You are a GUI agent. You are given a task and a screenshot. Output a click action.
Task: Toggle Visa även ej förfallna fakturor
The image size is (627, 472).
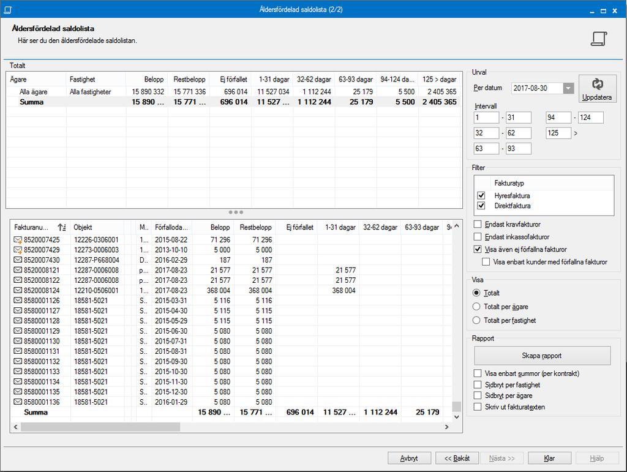(x=477, y=249)
